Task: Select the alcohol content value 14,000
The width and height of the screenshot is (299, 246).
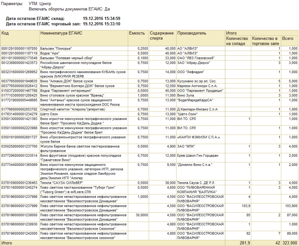Action: tap(170, 72)
